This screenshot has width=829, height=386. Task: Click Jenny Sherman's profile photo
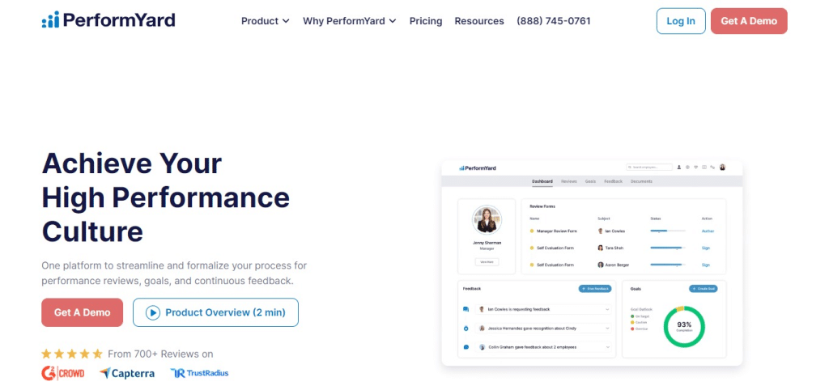click(x=487, y=220)
